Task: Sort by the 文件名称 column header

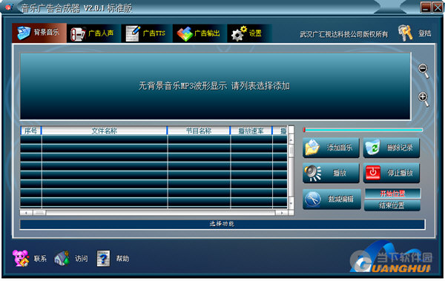Action: tap(104, 130)
